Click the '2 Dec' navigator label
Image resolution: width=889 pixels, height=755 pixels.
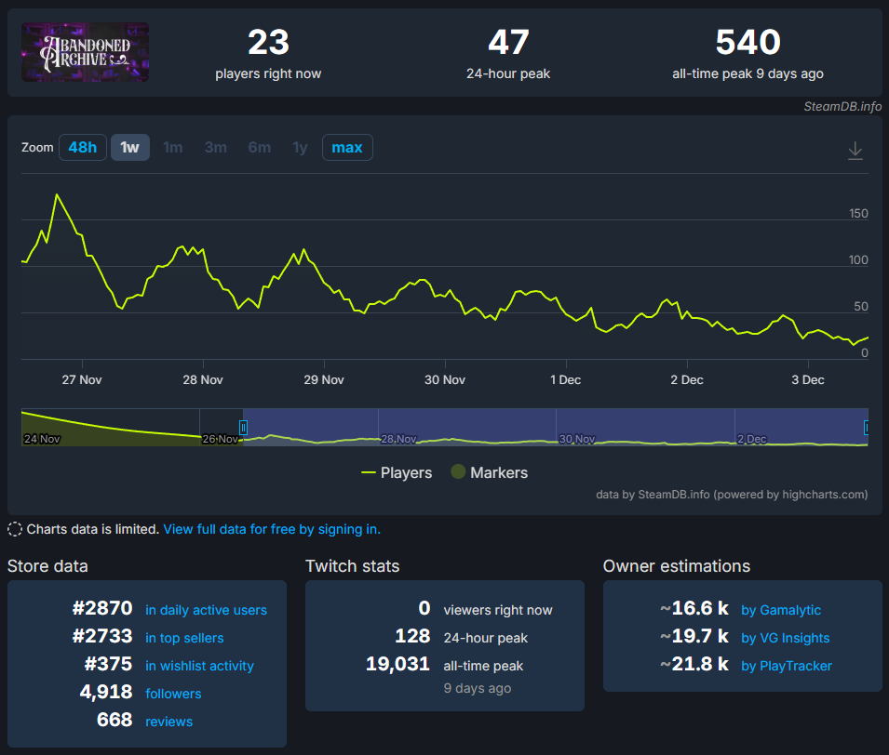point(752,439)
